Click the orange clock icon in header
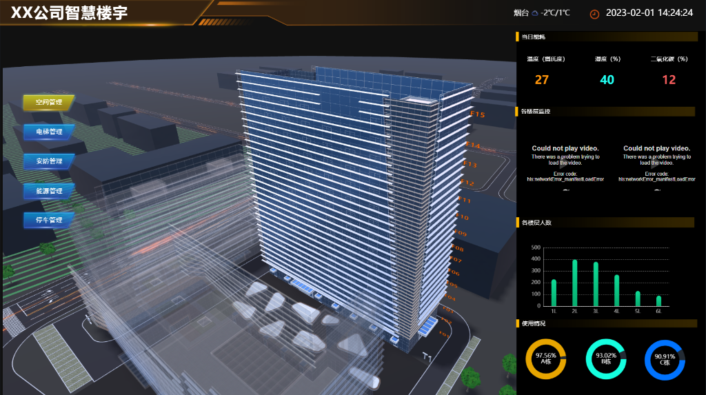Image resolution: width=706 pixels, height=395 pixels. pyautogui.click(x=594, y=13)
